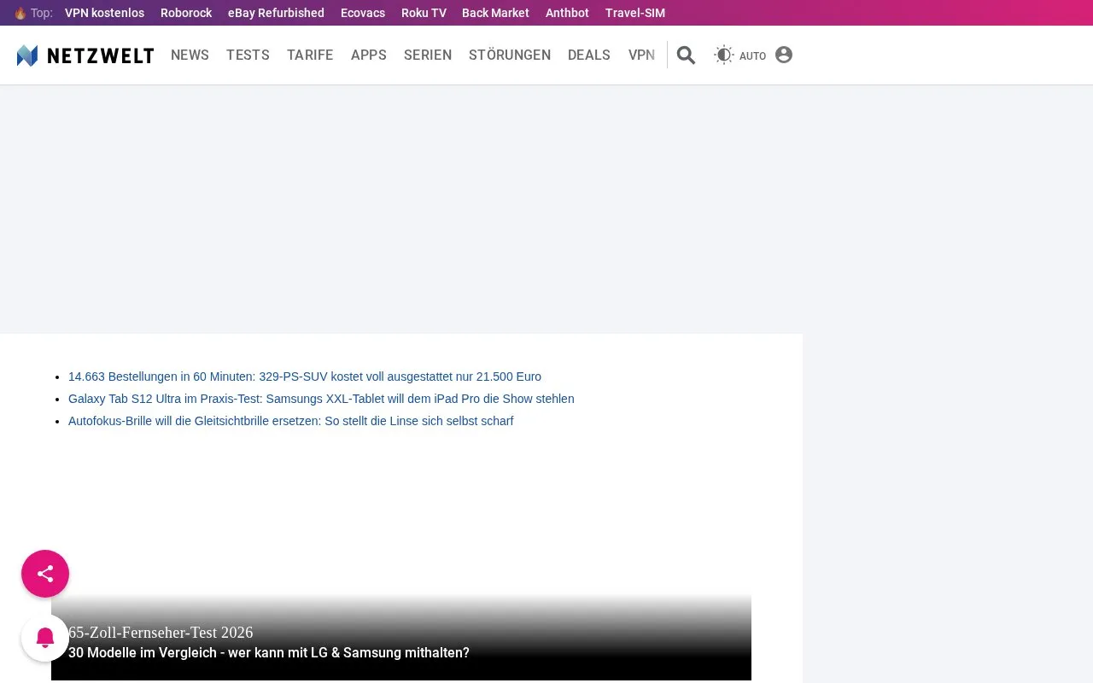Open the 329-PS-SUV orders article link
Screen dimensions: 1093x683
point(305,377)
